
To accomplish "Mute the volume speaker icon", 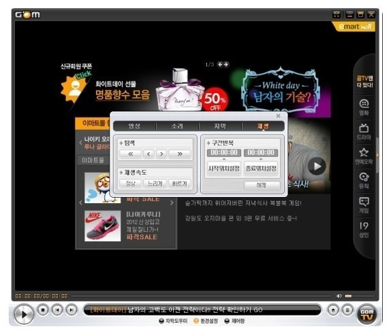I will (339, 296).
